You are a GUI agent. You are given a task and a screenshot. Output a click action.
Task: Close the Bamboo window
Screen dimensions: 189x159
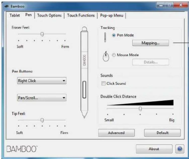pyautogui.click(x=180, y=5)
